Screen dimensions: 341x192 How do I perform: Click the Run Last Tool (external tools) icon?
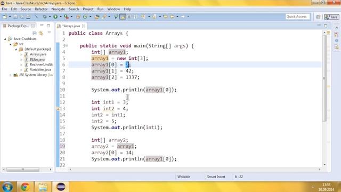(x=66, y=17)
